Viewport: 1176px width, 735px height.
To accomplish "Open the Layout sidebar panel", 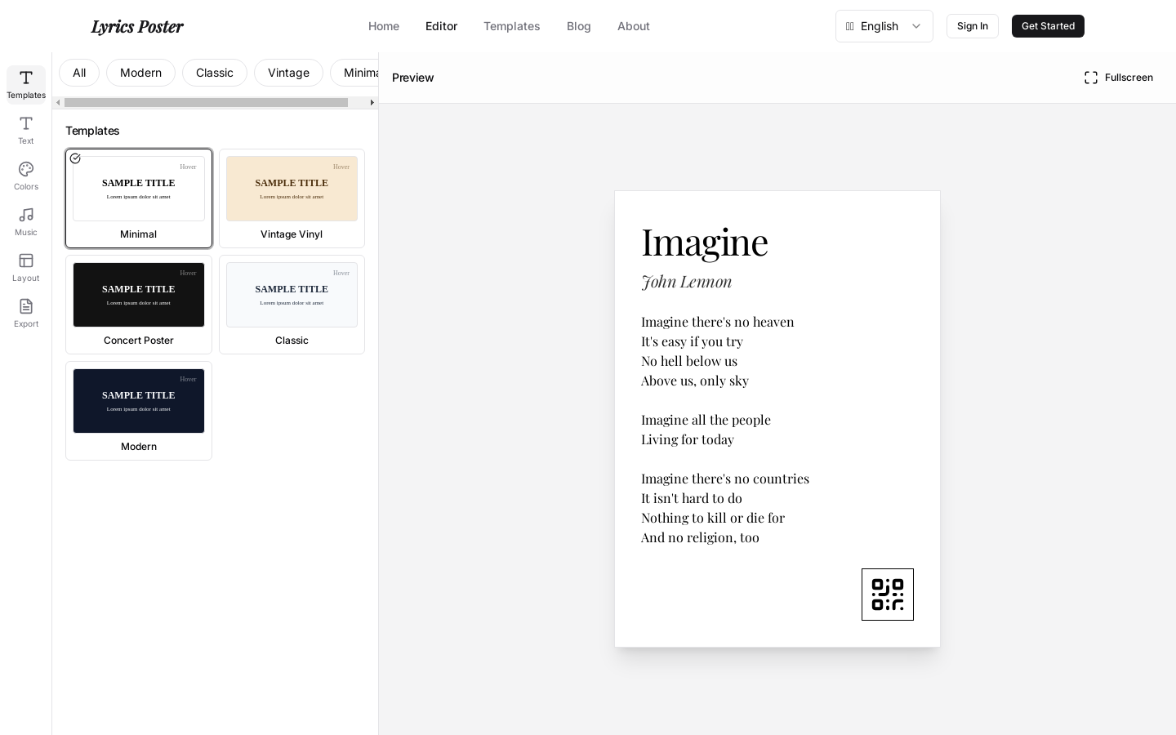I will click(x=26, y=268).
